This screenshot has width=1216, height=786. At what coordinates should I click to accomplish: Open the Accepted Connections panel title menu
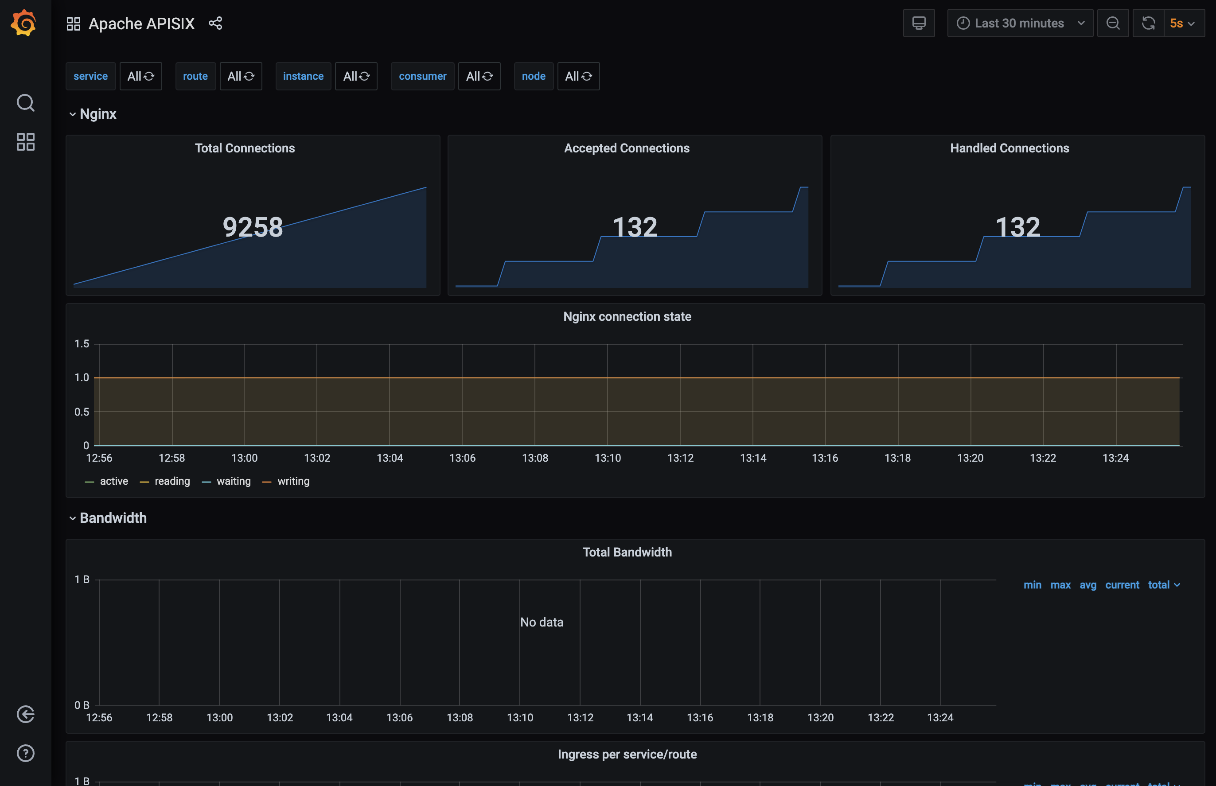coord(626,148)
